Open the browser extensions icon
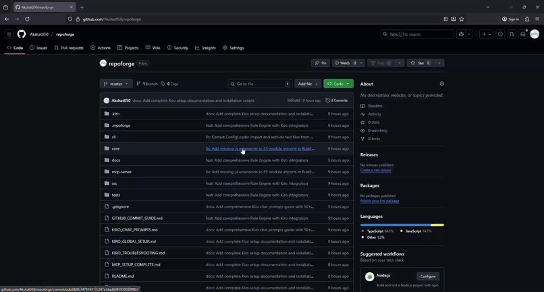Viewport: 544px width, 292px height. pos(527,19)
